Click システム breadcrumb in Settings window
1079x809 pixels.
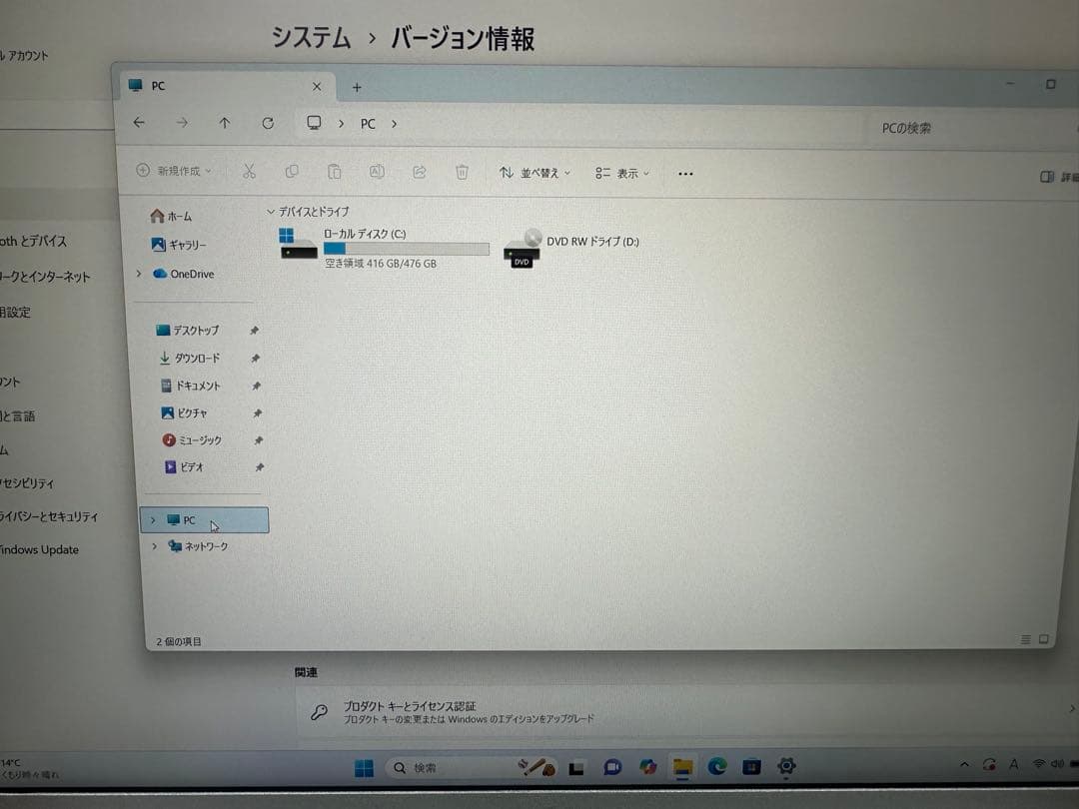point(311,37)
